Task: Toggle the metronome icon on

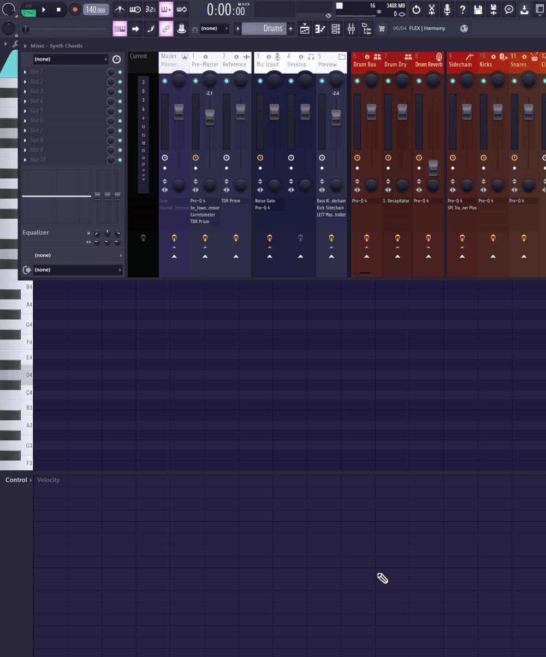Action: [x=120, y=9]
